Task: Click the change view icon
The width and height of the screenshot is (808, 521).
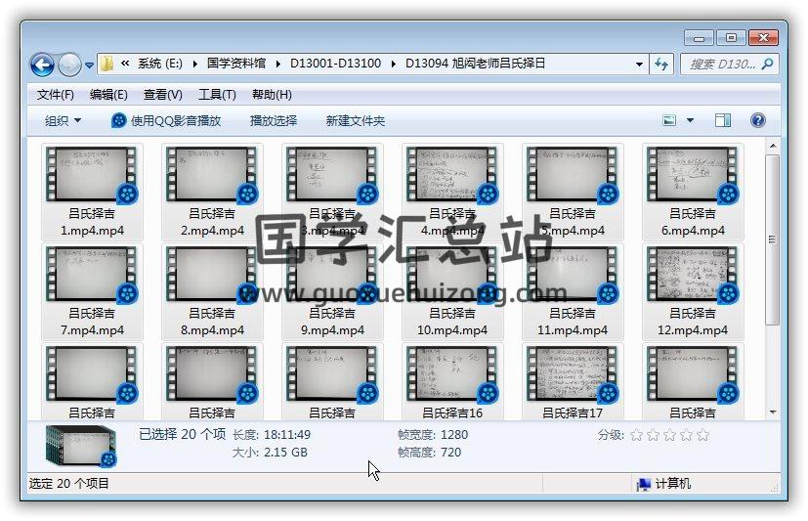Action: tap(669, 120)
